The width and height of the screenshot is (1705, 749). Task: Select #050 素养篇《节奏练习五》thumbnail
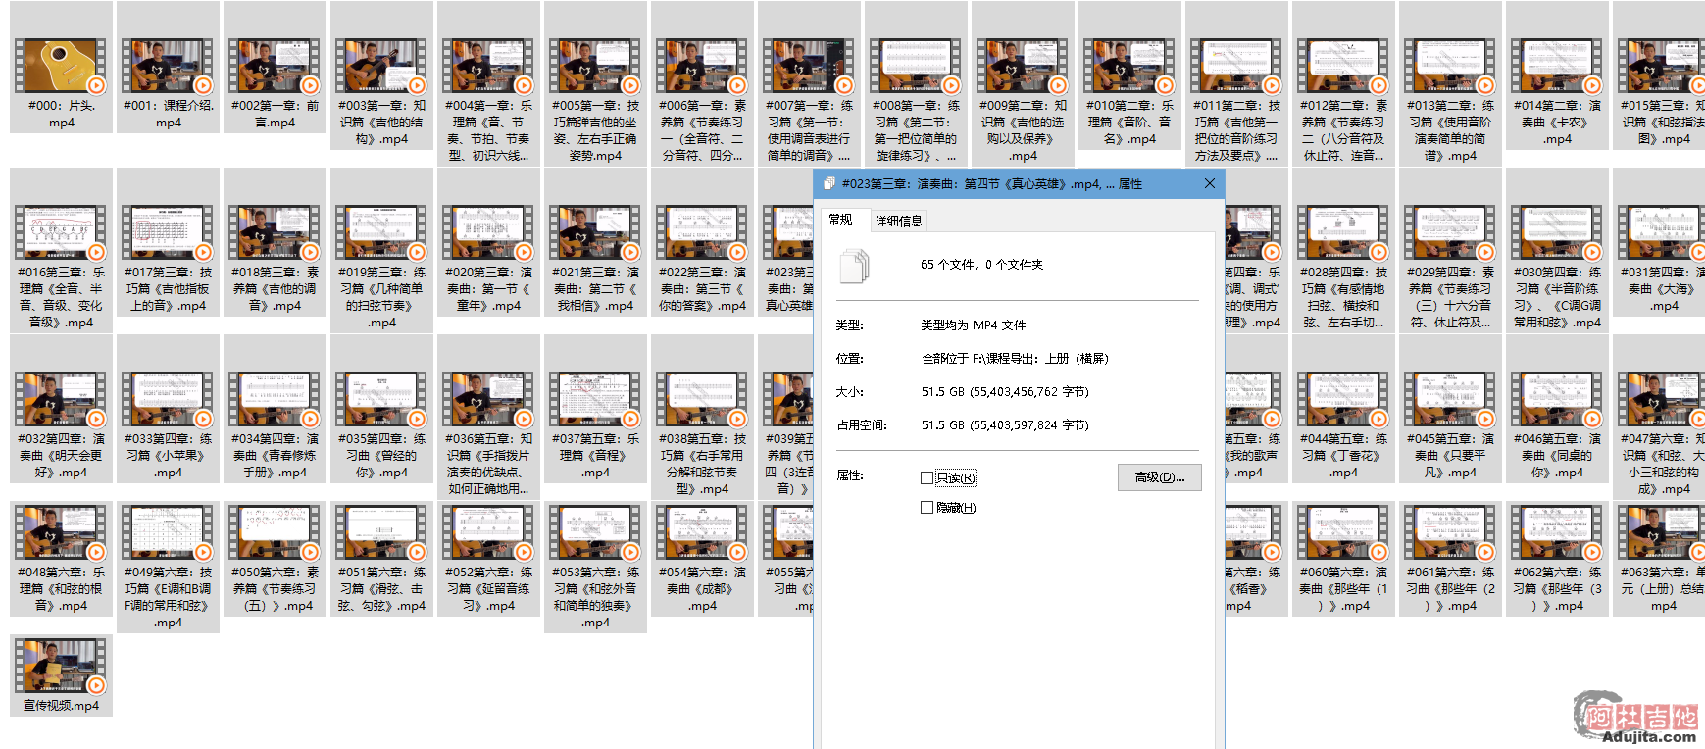tap(275, 532)
